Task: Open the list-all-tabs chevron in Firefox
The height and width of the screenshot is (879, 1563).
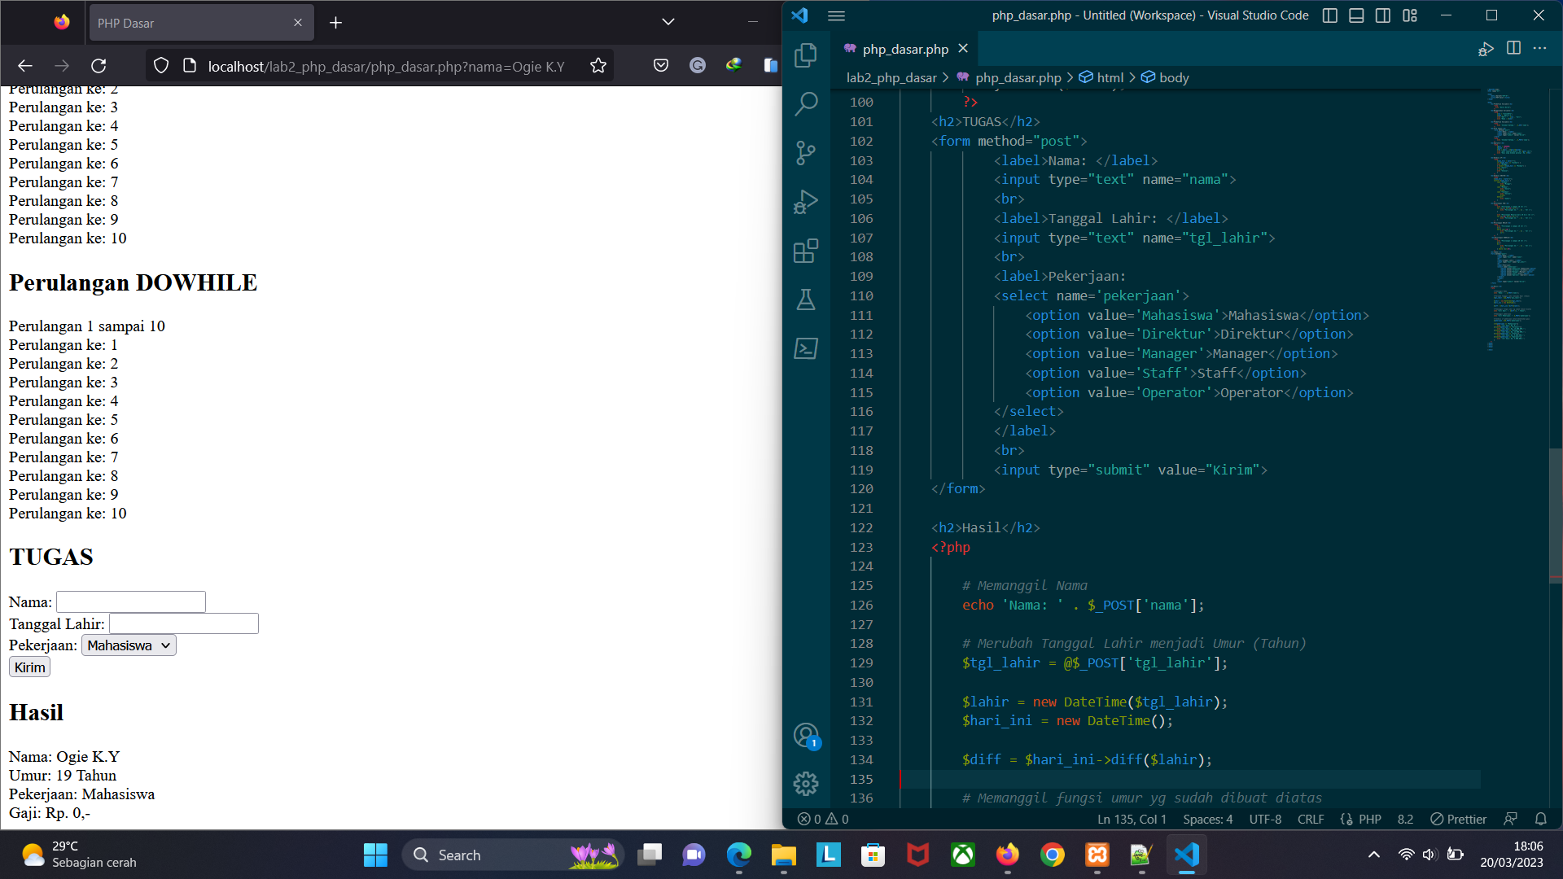Action: point(668,22)
